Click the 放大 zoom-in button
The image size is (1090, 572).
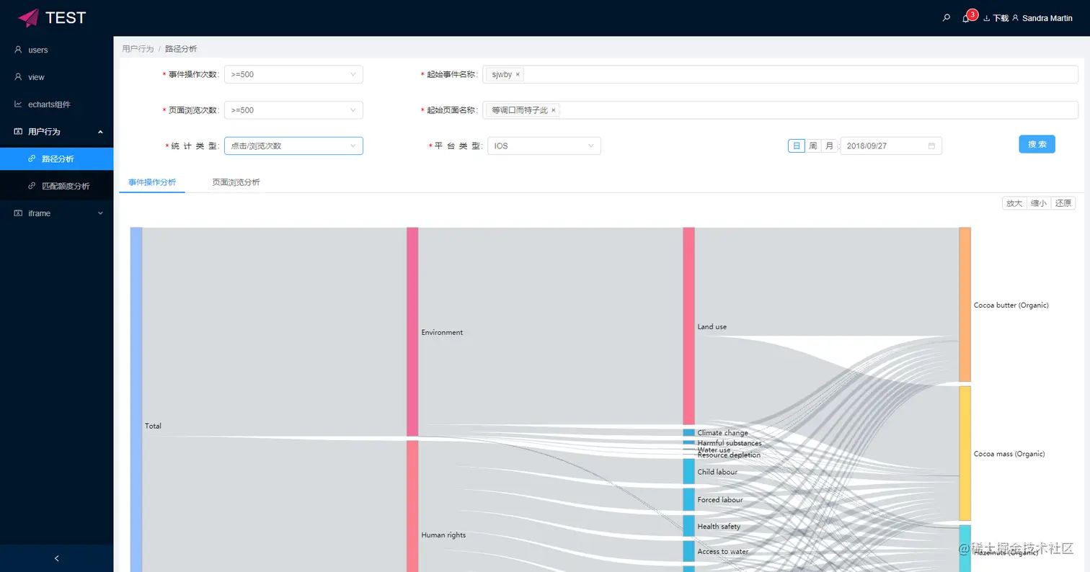click(x=1014, y=203)
